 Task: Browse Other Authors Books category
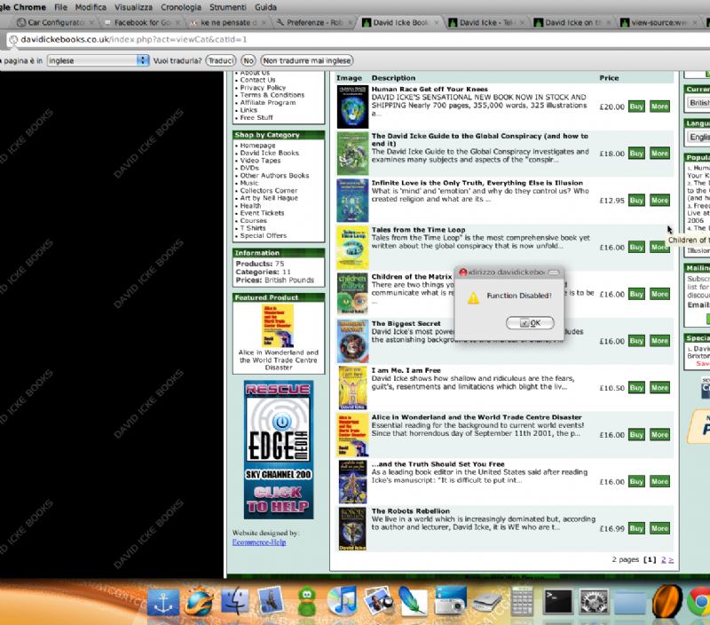tap(274, 175)
